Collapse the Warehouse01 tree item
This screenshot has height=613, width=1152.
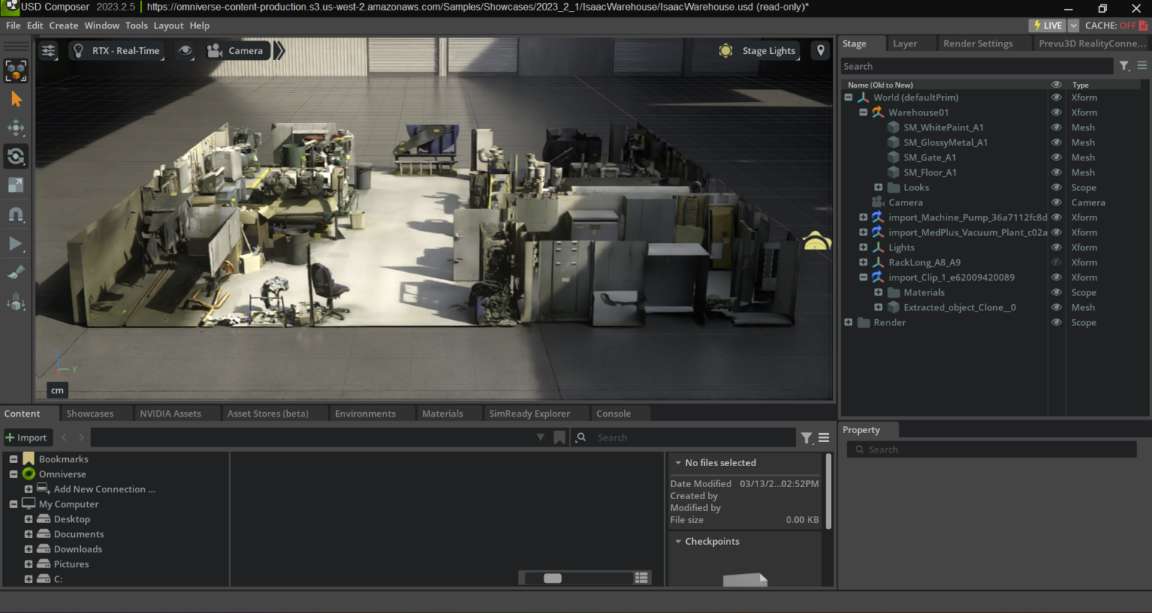(862, 112)
